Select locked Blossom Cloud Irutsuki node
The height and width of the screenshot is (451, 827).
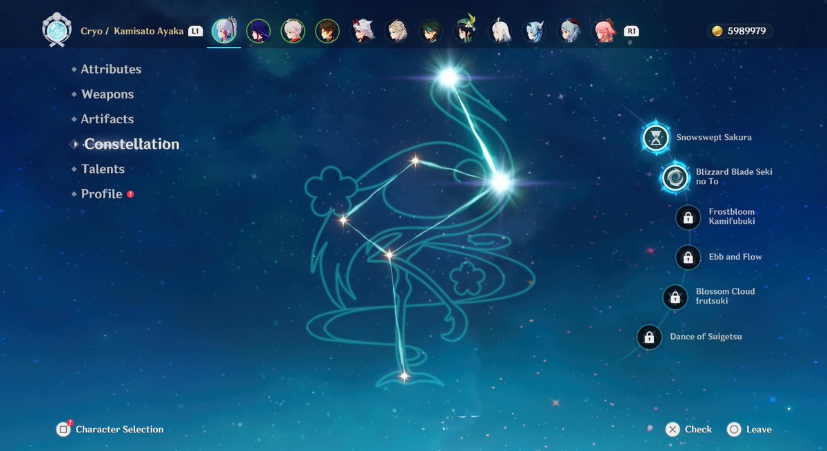tap(675, 297)
